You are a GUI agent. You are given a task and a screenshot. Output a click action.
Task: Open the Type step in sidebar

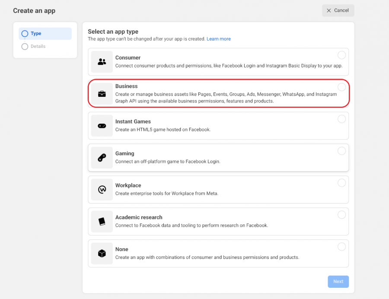[x=45, y=33]
